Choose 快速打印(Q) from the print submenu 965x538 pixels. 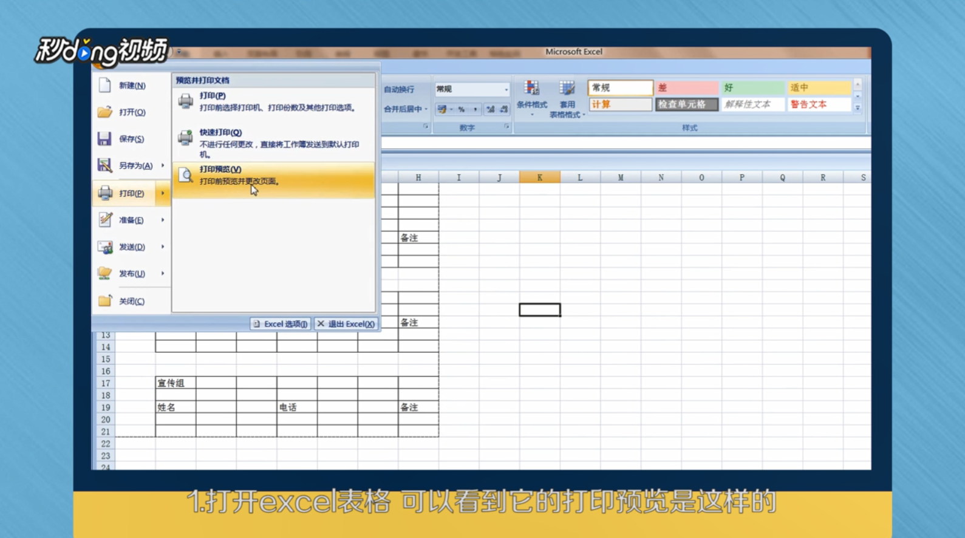point(274,143)
